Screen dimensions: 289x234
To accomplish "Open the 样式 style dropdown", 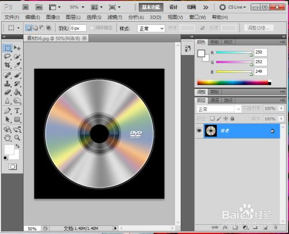I will 151,28.
